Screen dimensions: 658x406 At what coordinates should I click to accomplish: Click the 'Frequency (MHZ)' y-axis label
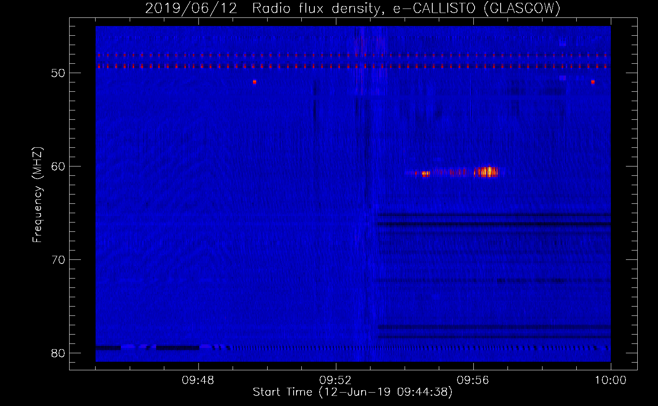tap(37, 195)
